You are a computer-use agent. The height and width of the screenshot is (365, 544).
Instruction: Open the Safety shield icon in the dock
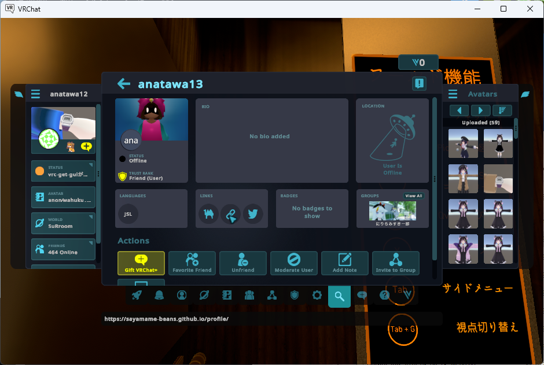295,296
